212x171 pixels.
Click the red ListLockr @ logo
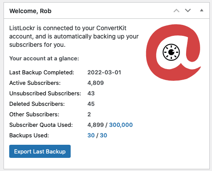(x=173, y=52)
